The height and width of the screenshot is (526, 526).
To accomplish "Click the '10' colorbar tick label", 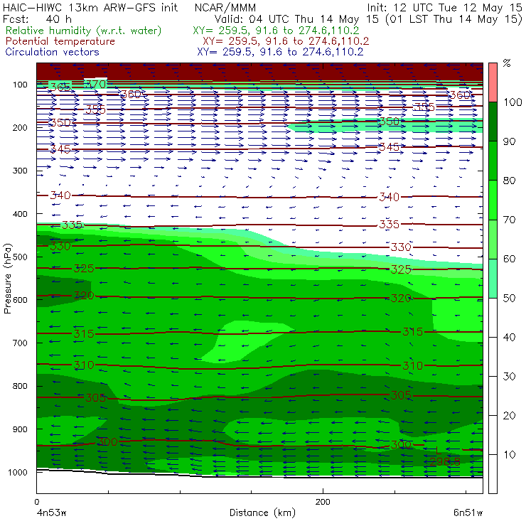I will [509, 454].
